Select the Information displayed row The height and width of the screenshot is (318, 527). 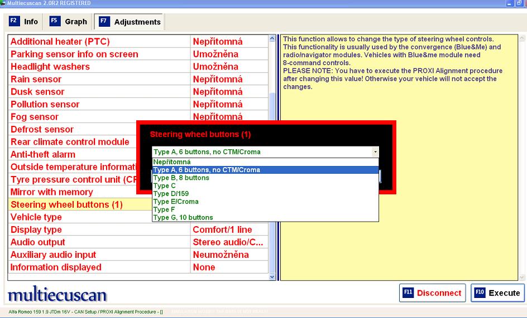point(138,267)
